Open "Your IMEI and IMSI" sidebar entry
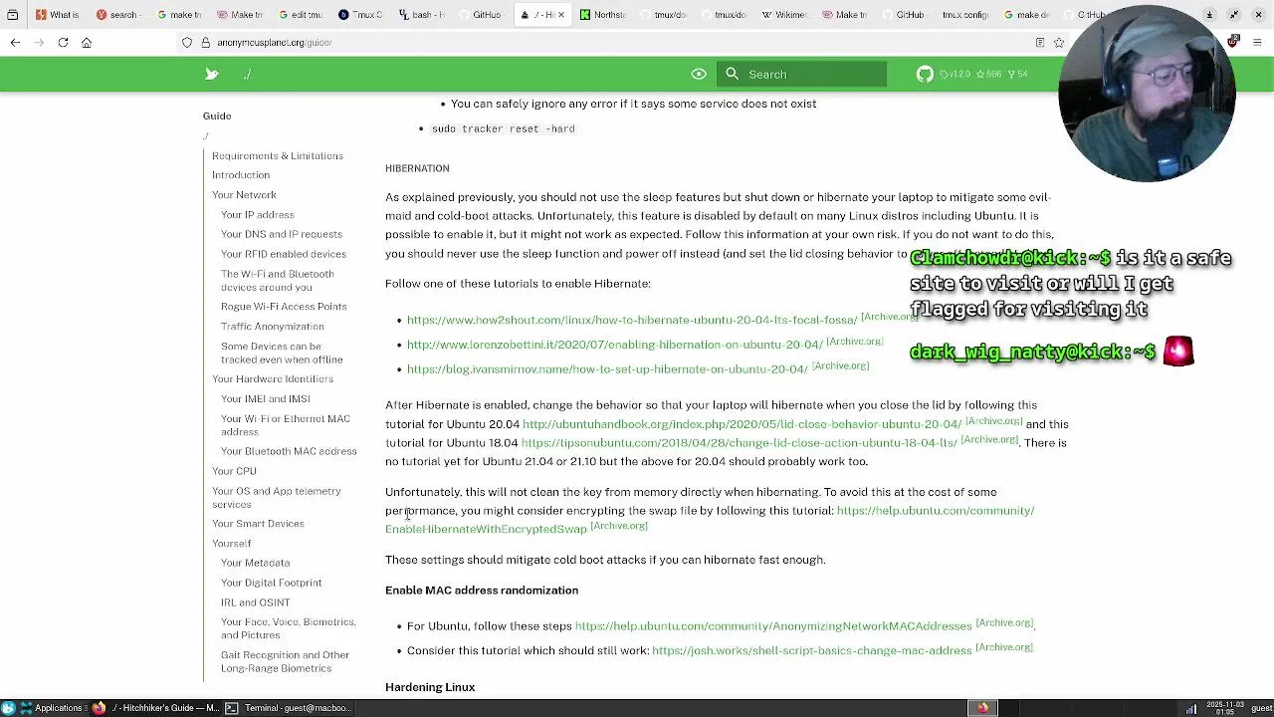This screenshot has height=717, width=1274. pyautogui.click(x=266, y=399)
